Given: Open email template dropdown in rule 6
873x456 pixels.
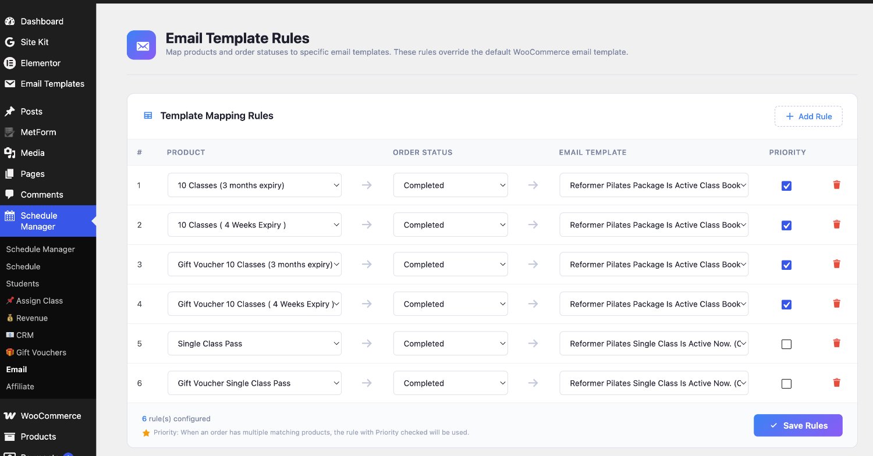Looking at the screenshot, I should [x=654, y=383].
